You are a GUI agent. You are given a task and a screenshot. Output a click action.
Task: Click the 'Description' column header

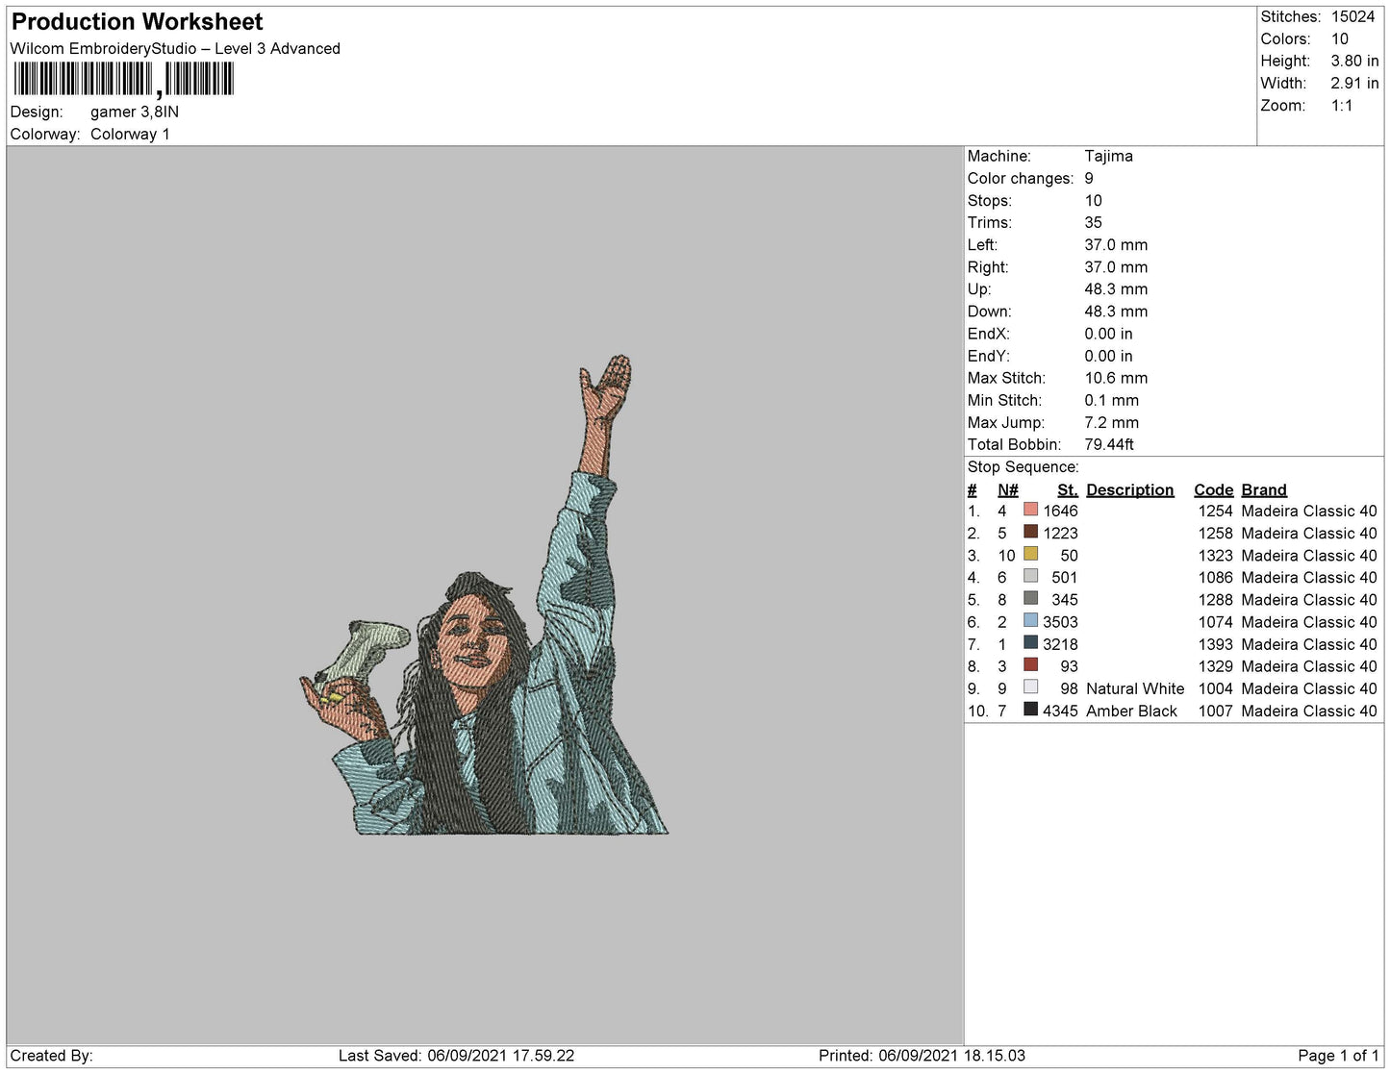point(1129,489)
